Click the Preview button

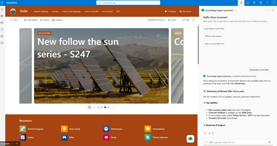click(45, 20)
